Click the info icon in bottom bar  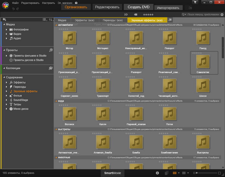[157, 173]
